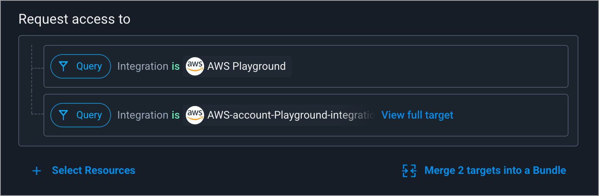This screenshot has width=599, height=196.
Task: Open the Query button label in the first row
Action: coord(89,66)
